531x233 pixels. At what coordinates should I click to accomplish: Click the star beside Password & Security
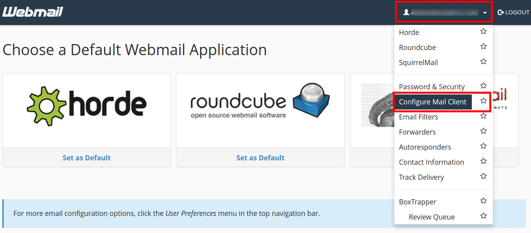click(483, 85)
